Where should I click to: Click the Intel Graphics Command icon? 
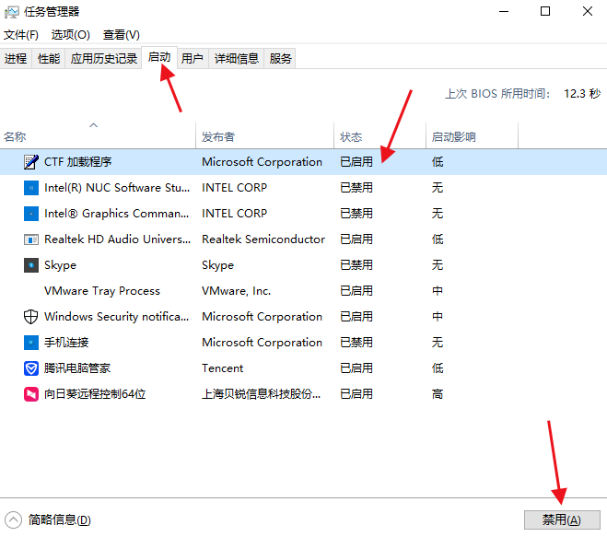coord(31,214)
